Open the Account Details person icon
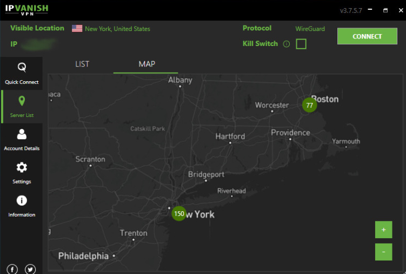 [x=22, y=134]
